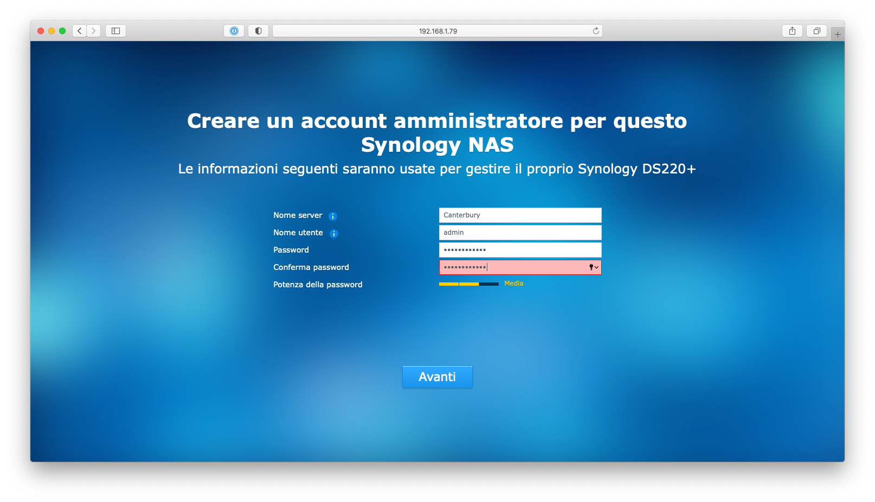This screenshot has width=875, height=502.
Task: Open the 1Password extension
Action: click(x=234, y=31)
